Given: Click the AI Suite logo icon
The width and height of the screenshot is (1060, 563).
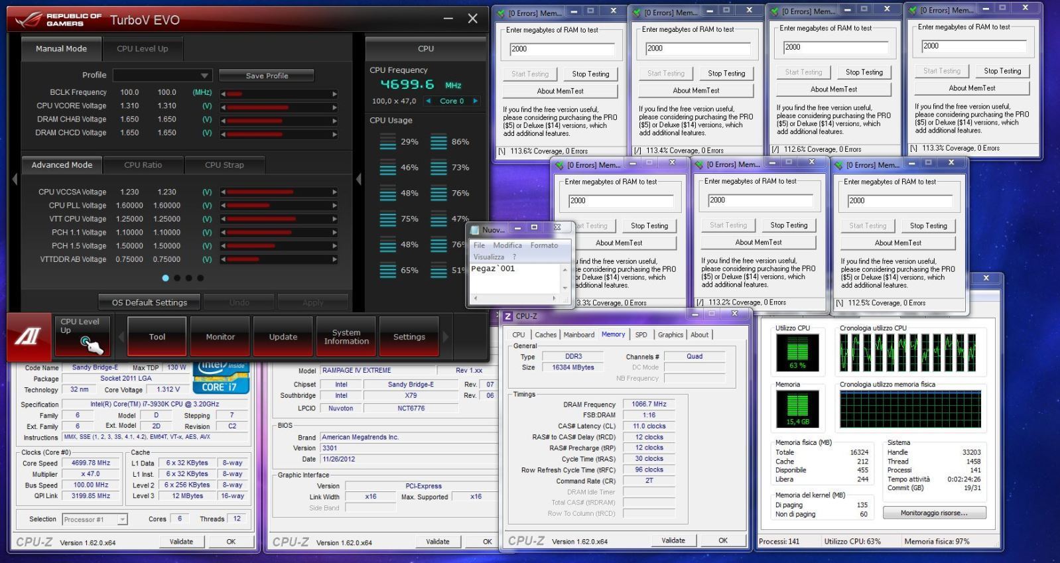Looking at the screenshot, I should (x=29, y=336).
